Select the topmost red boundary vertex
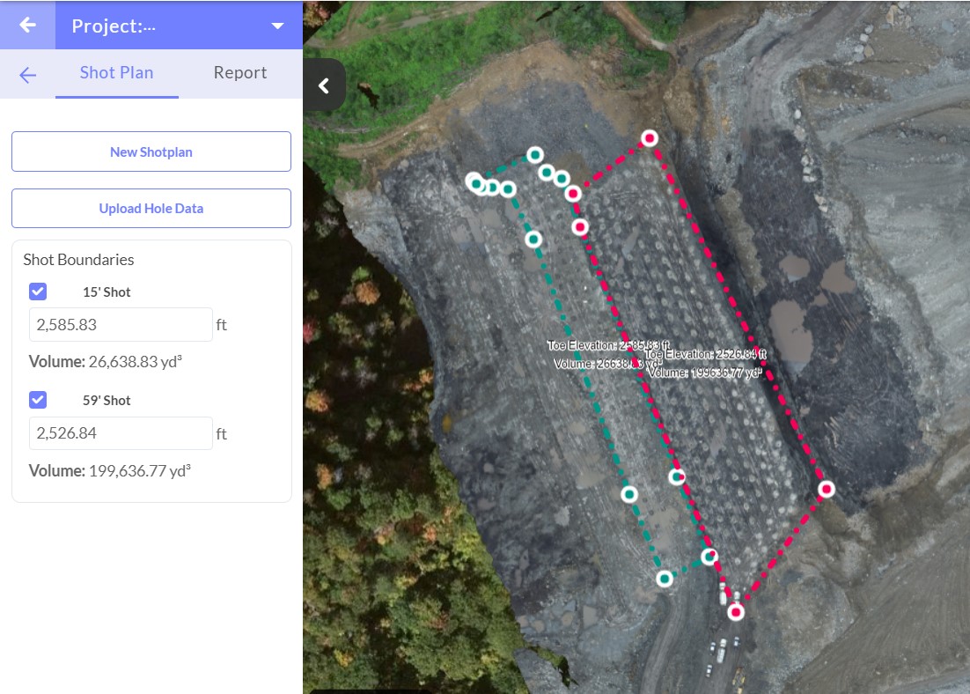The width and height of the screenshot is (970, 694). (x=650, y=137)
